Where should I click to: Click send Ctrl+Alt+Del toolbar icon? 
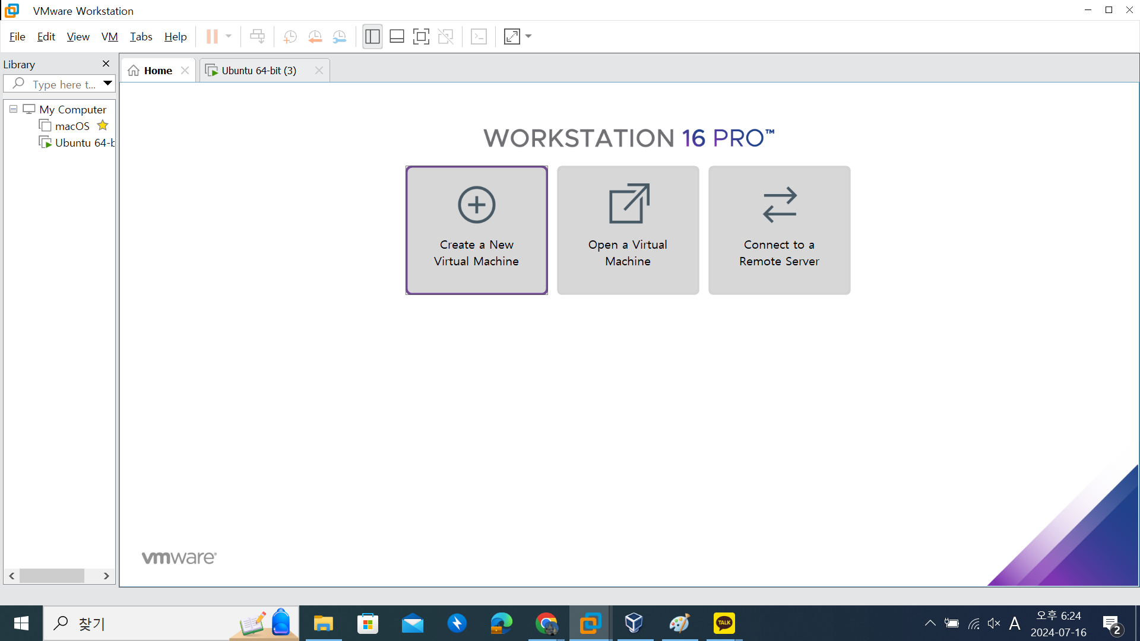(257, 37)
